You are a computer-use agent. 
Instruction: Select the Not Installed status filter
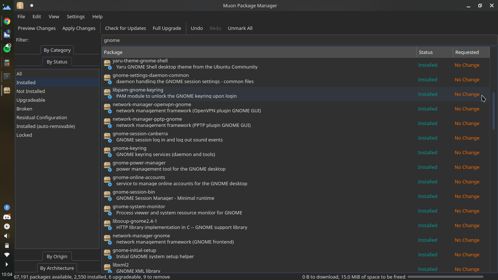31,91
